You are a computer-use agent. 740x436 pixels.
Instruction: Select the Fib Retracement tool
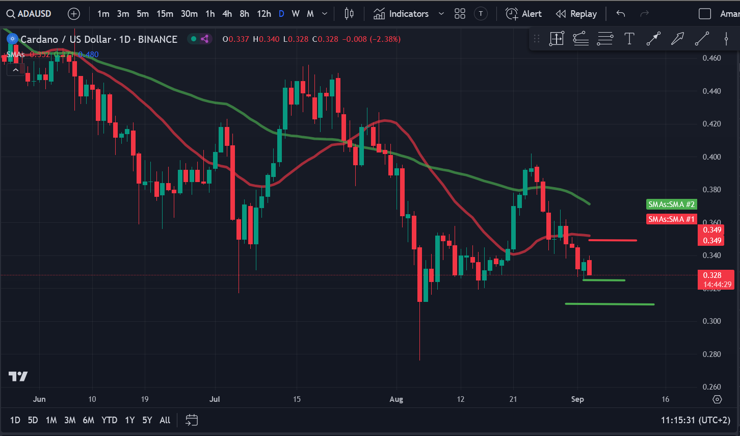coord(581,39)
